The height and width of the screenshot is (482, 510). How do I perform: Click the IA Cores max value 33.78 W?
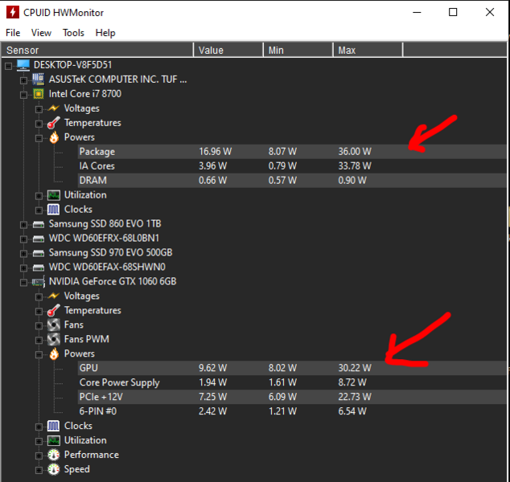[355, 166]
